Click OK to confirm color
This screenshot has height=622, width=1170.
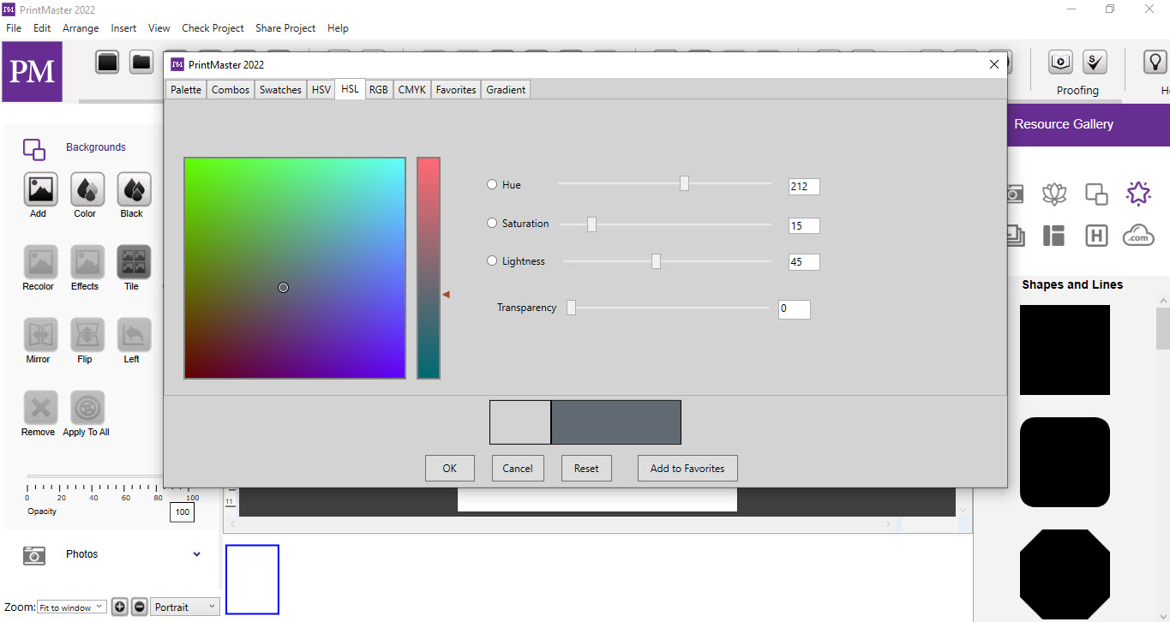click(450, 468)
